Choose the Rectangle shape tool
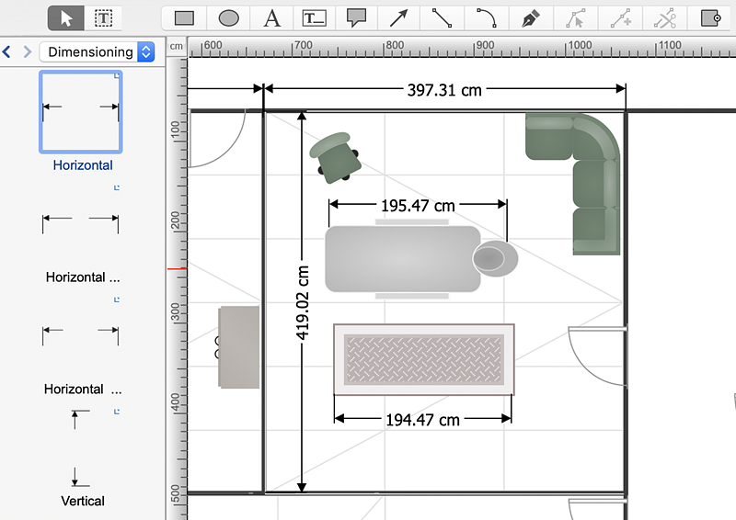 (x=184, y=17)
